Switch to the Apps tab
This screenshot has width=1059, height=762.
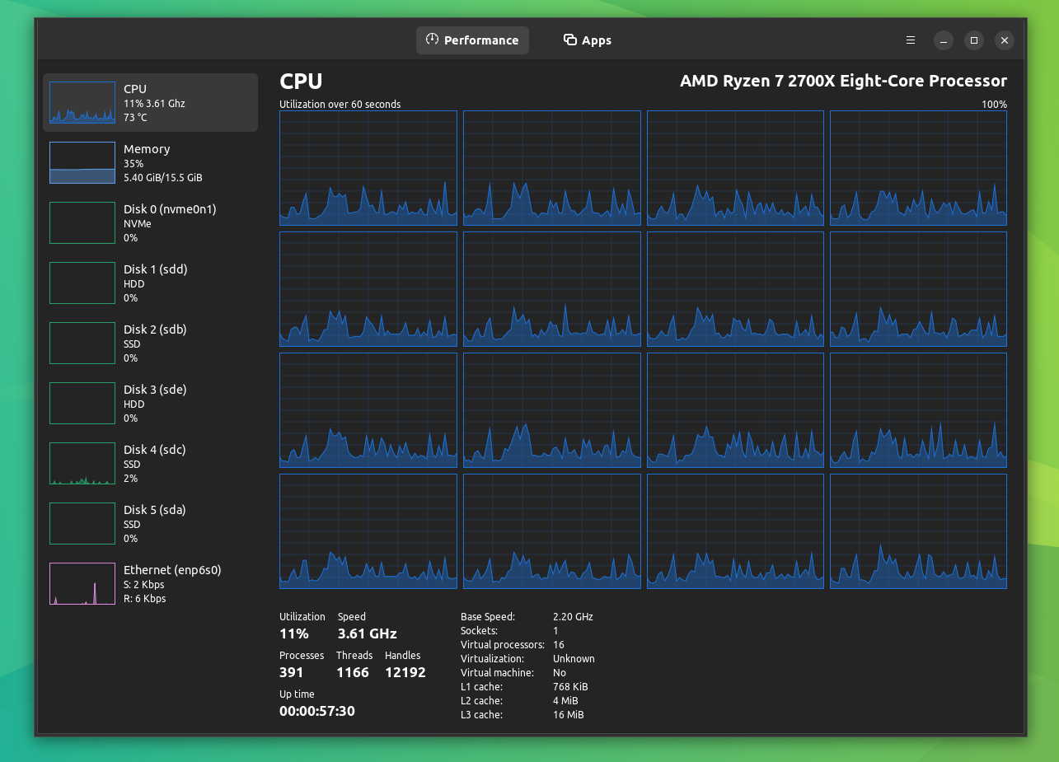tap(587, 40)
